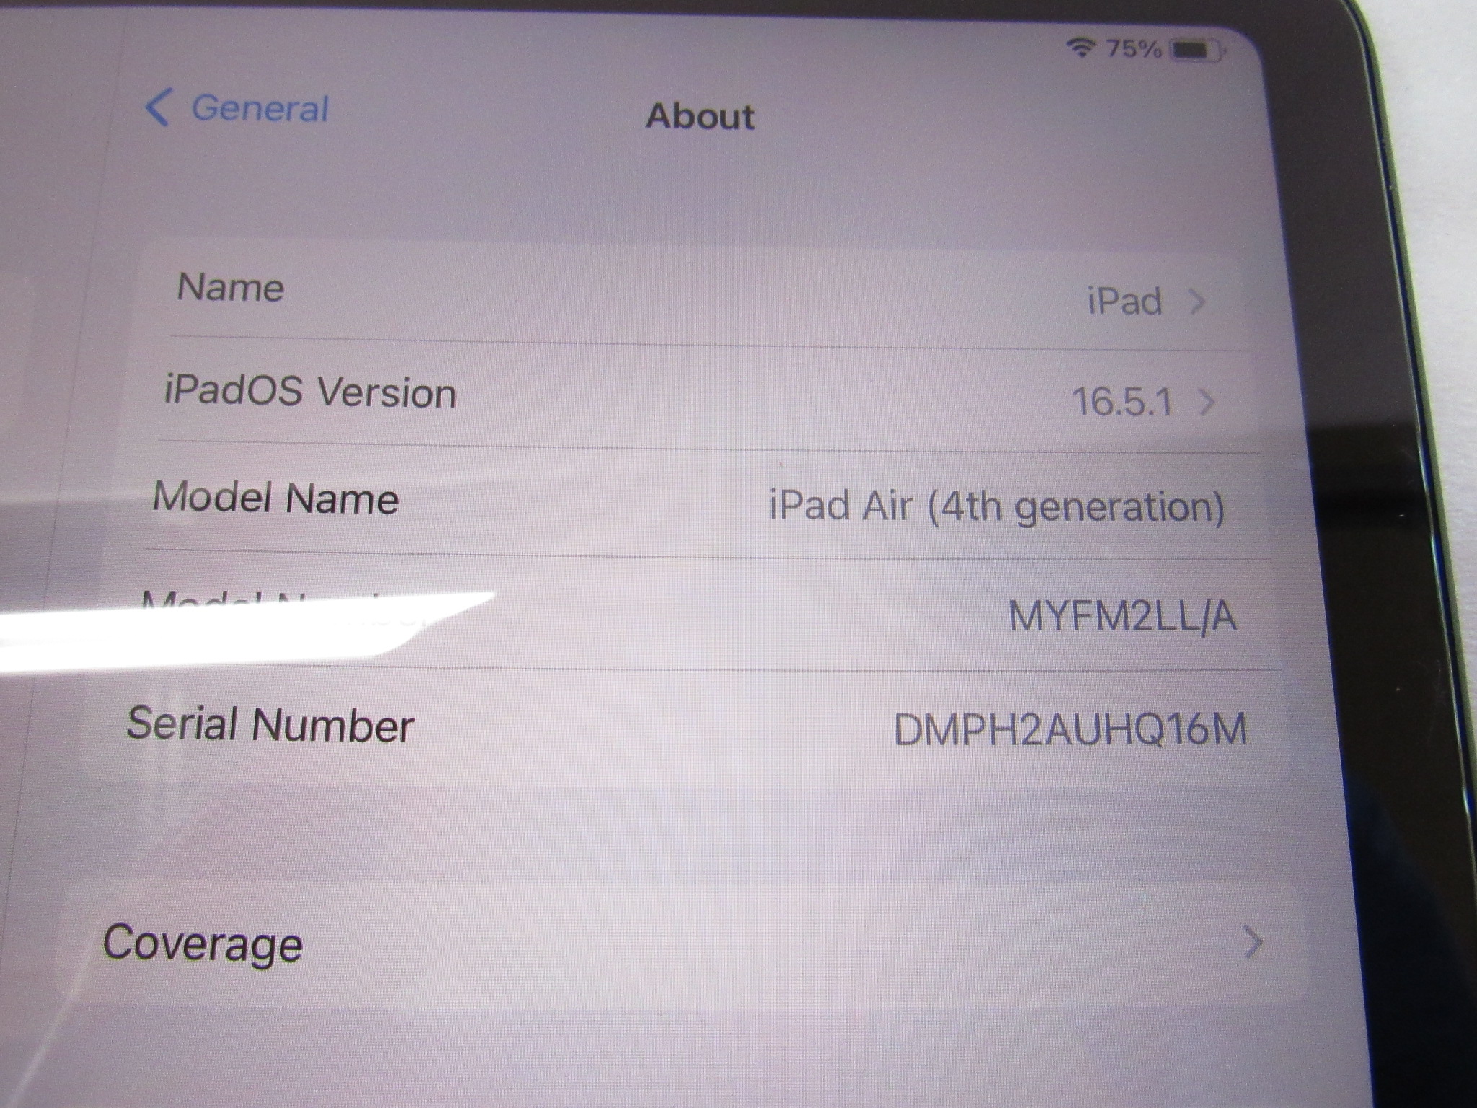Go back to General settings
This screenshot has height=1108, width=1477.
(x=237, y=108)
